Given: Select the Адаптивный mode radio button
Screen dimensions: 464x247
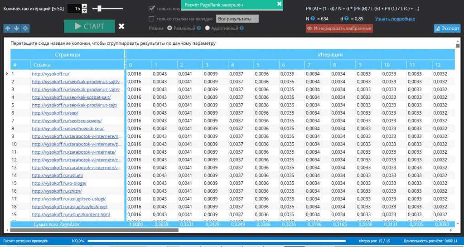Looking at the screenshot, I should 208,28.
